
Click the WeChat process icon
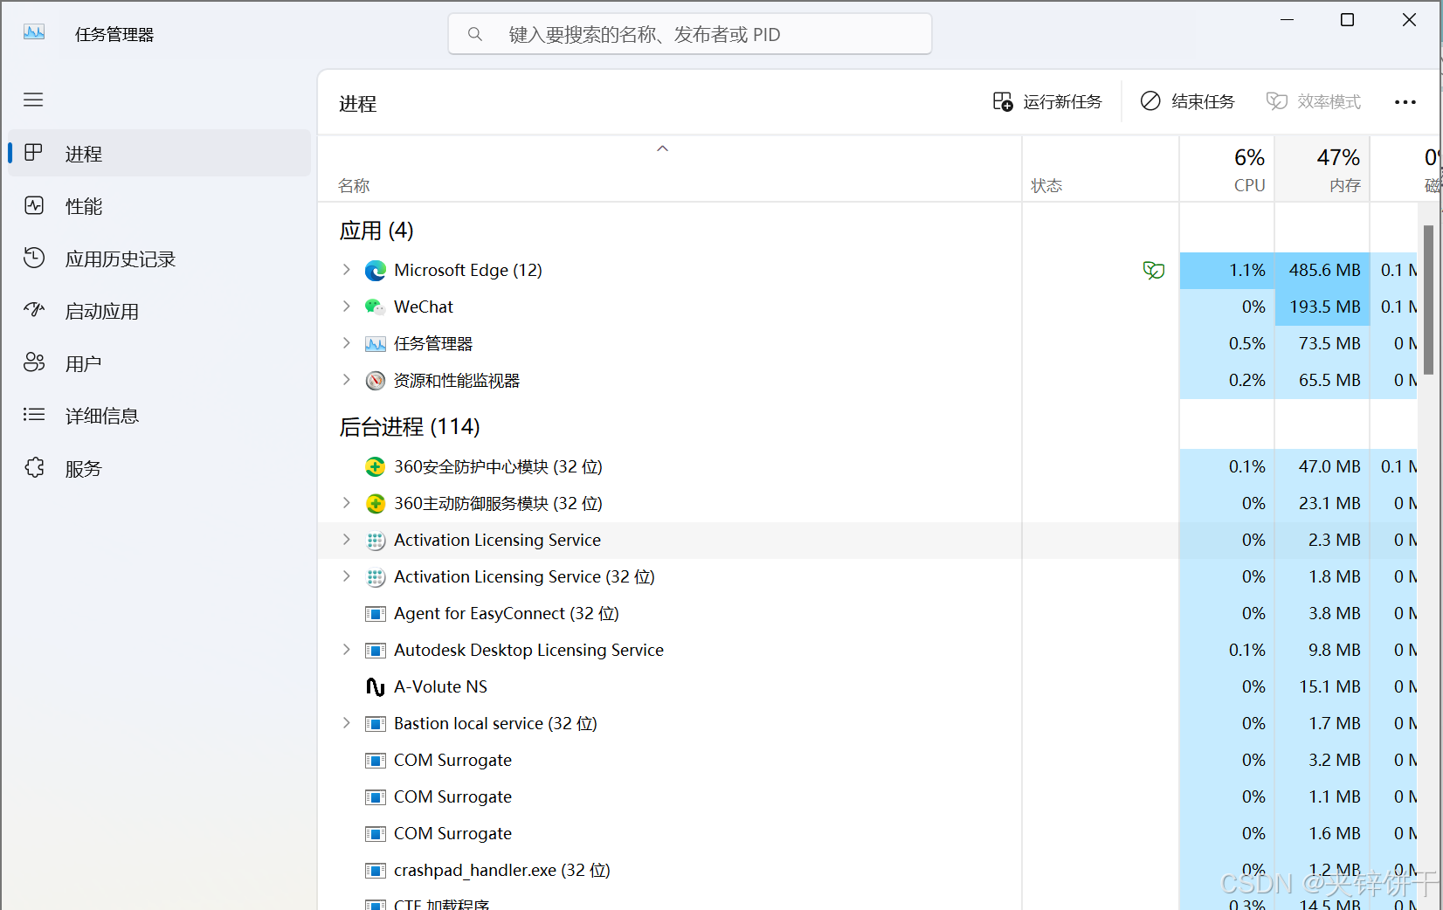(x=376, y=307)
